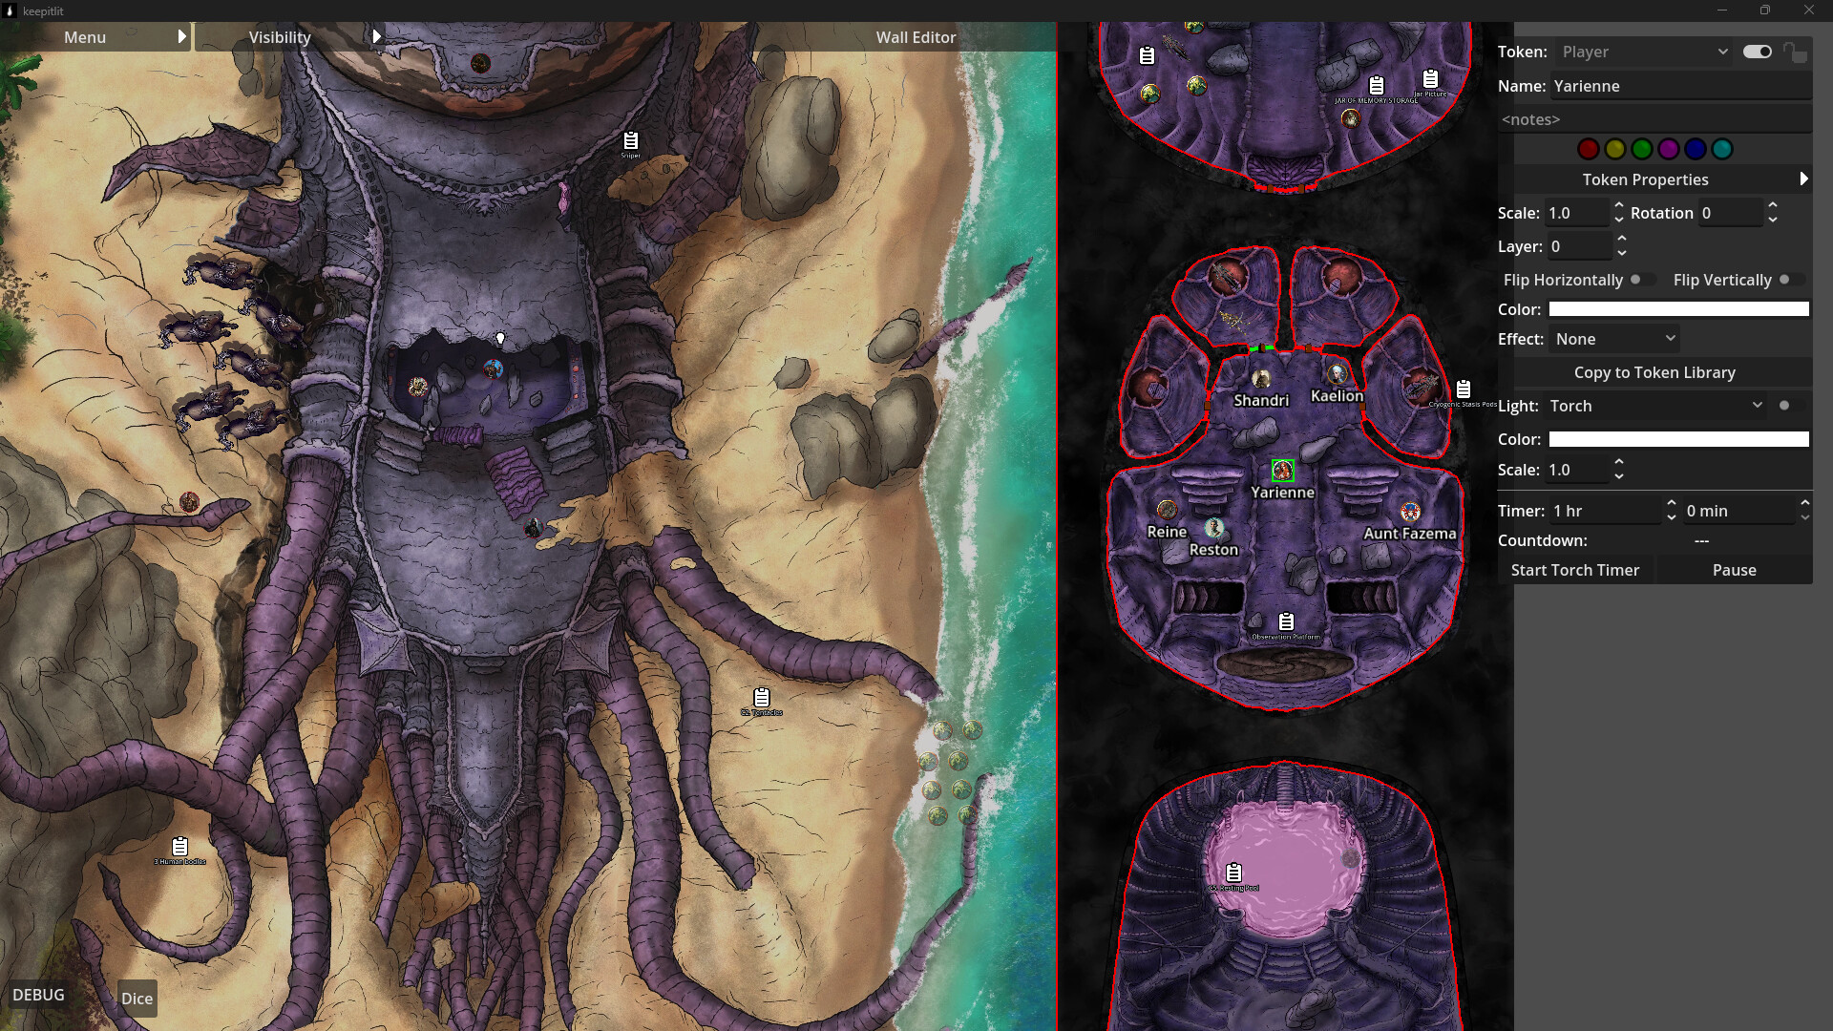Open the "22. Tentacles" map note
This screenshot has width=1833, height=1031.
point(761,698)
